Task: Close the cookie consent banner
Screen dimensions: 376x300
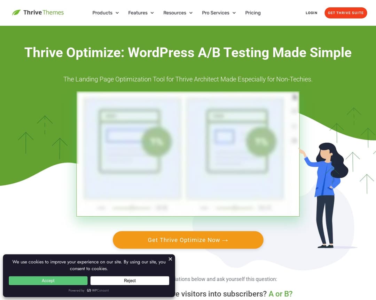Action: [x=170, y=259]
